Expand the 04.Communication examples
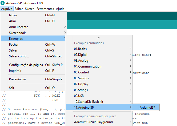 [99, 66]
